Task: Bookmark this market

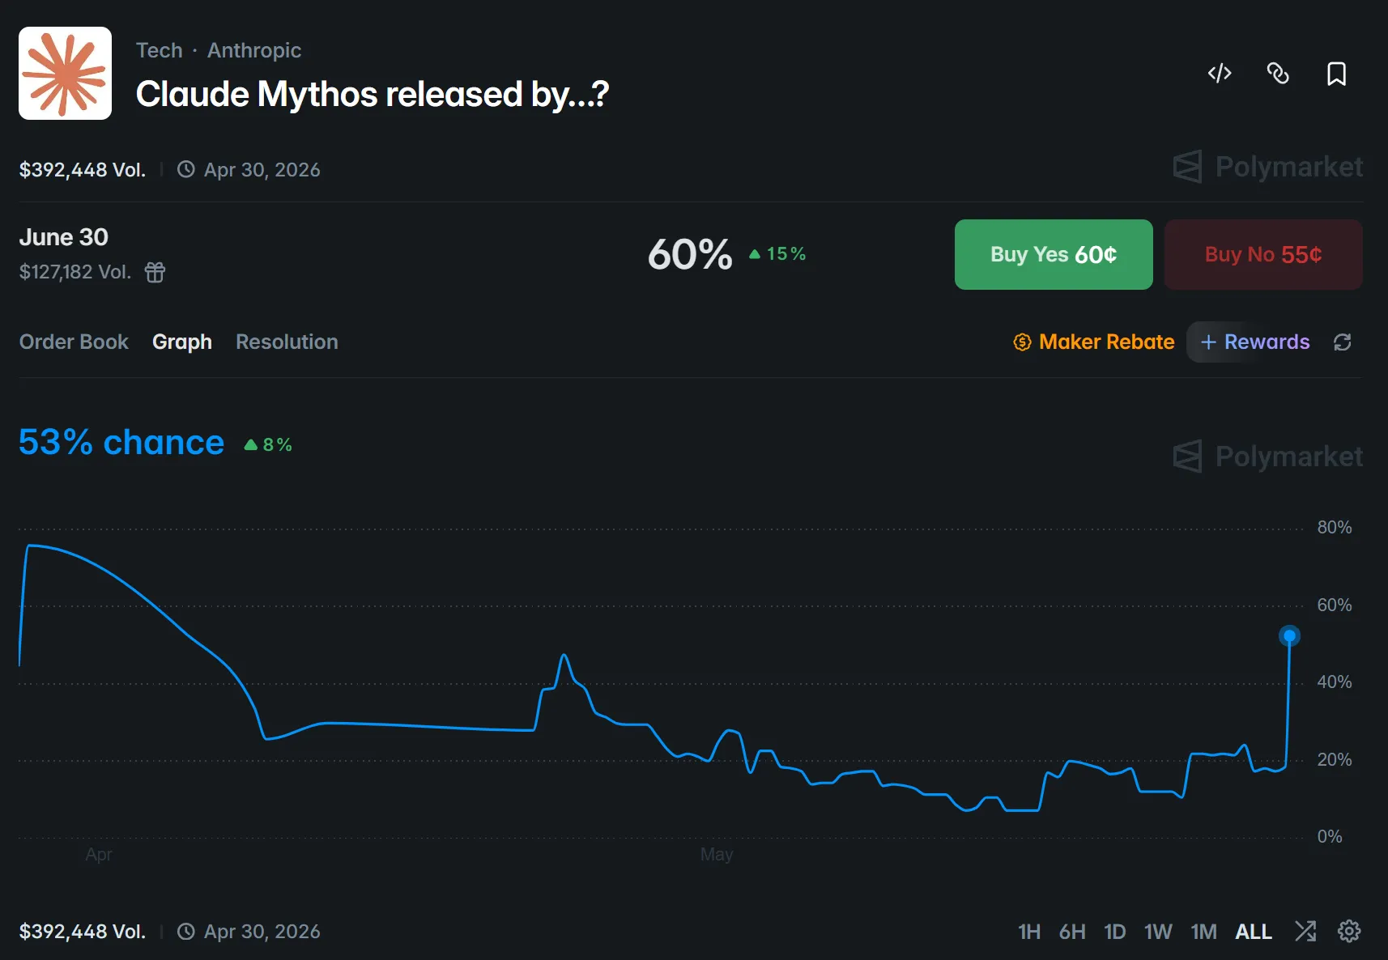Action: click(x=1336, y=74)
